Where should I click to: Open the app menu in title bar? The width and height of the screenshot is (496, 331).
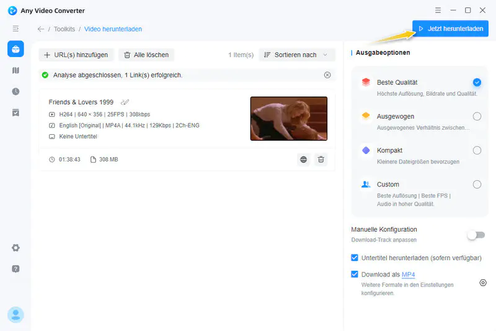click(438, 11)
